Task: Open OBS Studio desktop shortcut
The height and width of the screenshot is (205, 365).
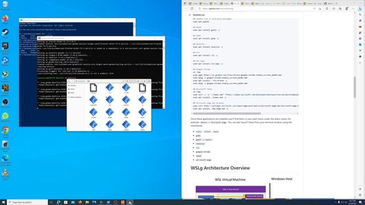Action: 5,102
